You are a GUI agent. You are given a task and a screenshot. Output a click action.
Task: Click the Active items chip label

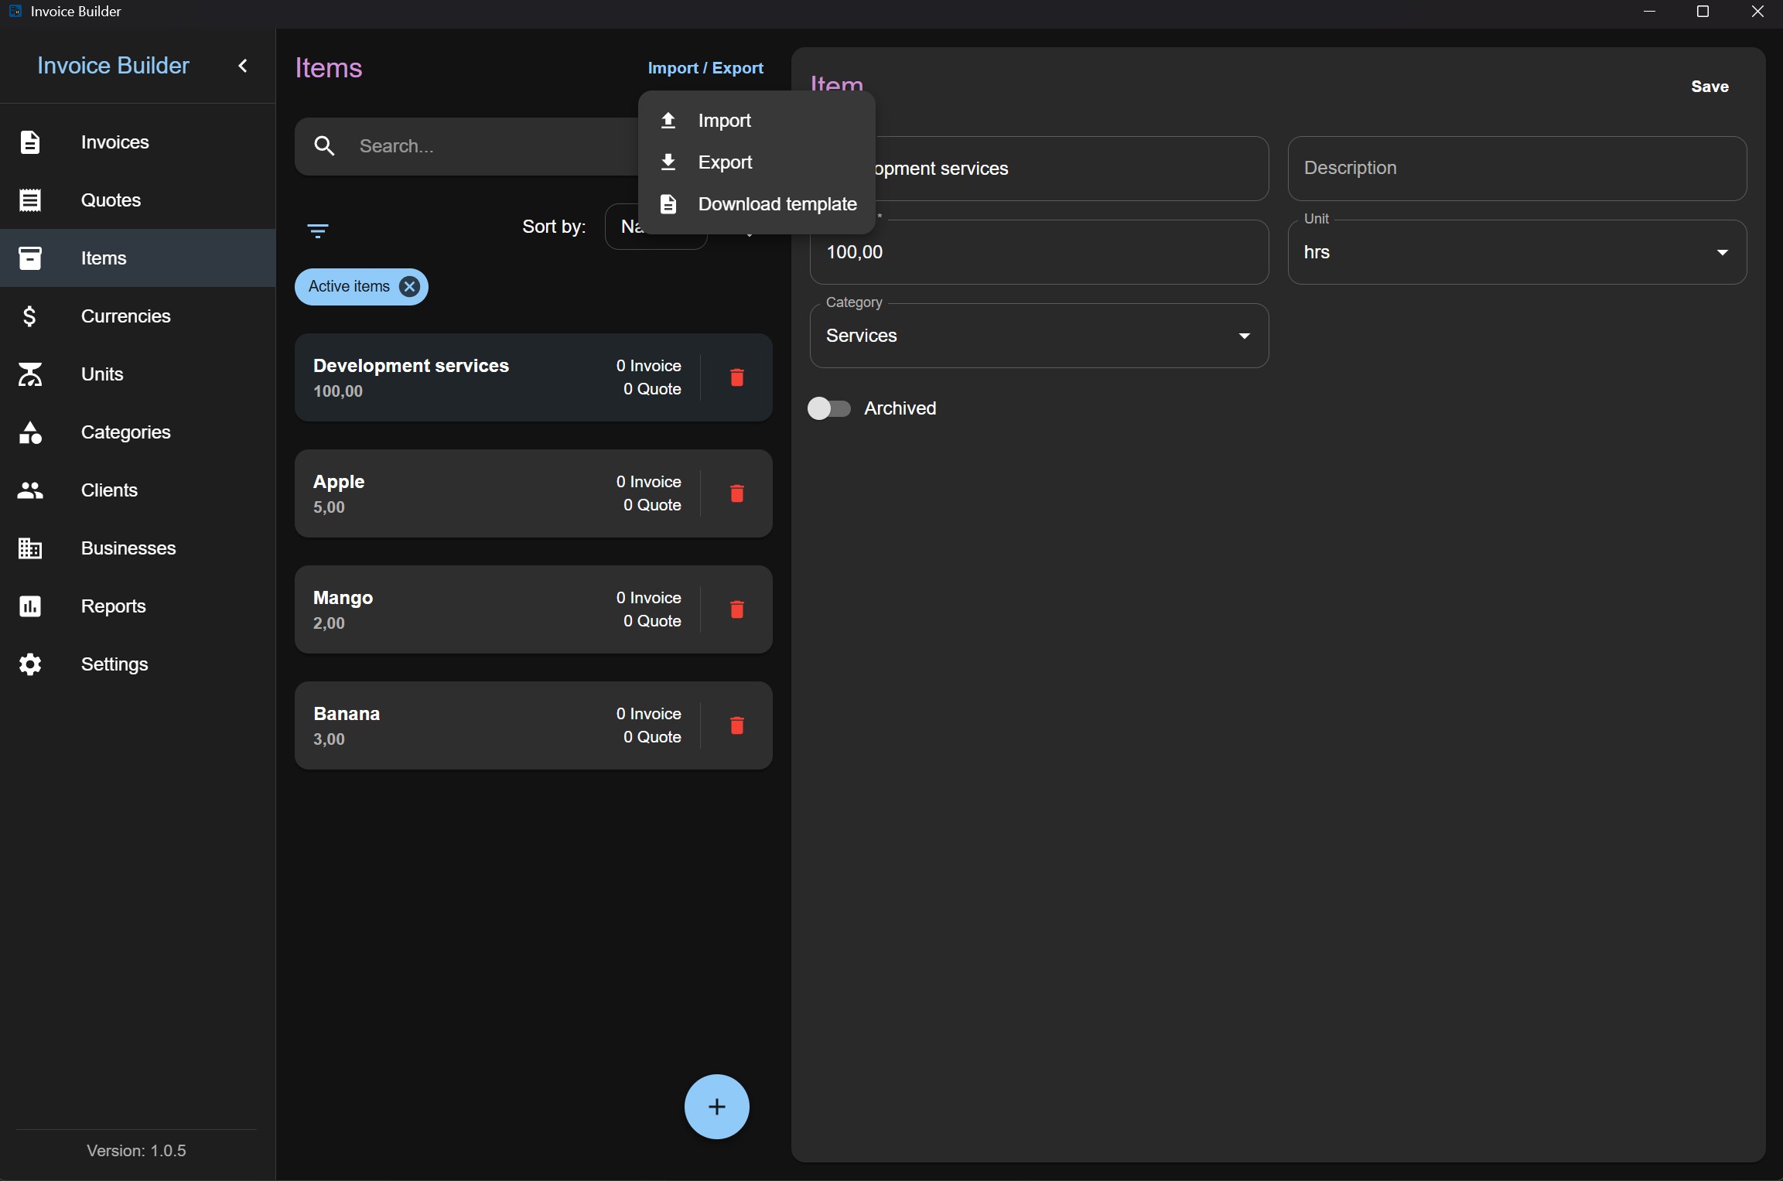click(x=349, y=287)
